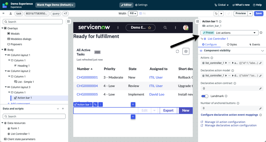Open Manage declarative action configuration link
Screen dimensions: 266x142
pyautogui.click(x=231, y=125)
